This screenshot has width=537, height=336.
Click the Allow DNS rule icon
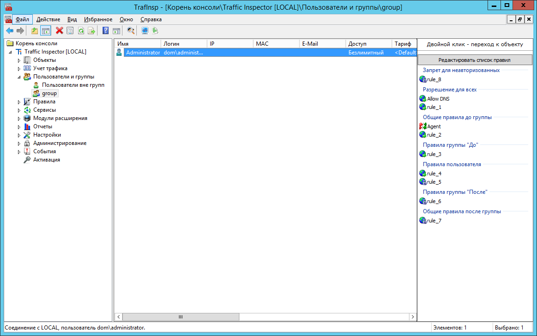(422, 99)
